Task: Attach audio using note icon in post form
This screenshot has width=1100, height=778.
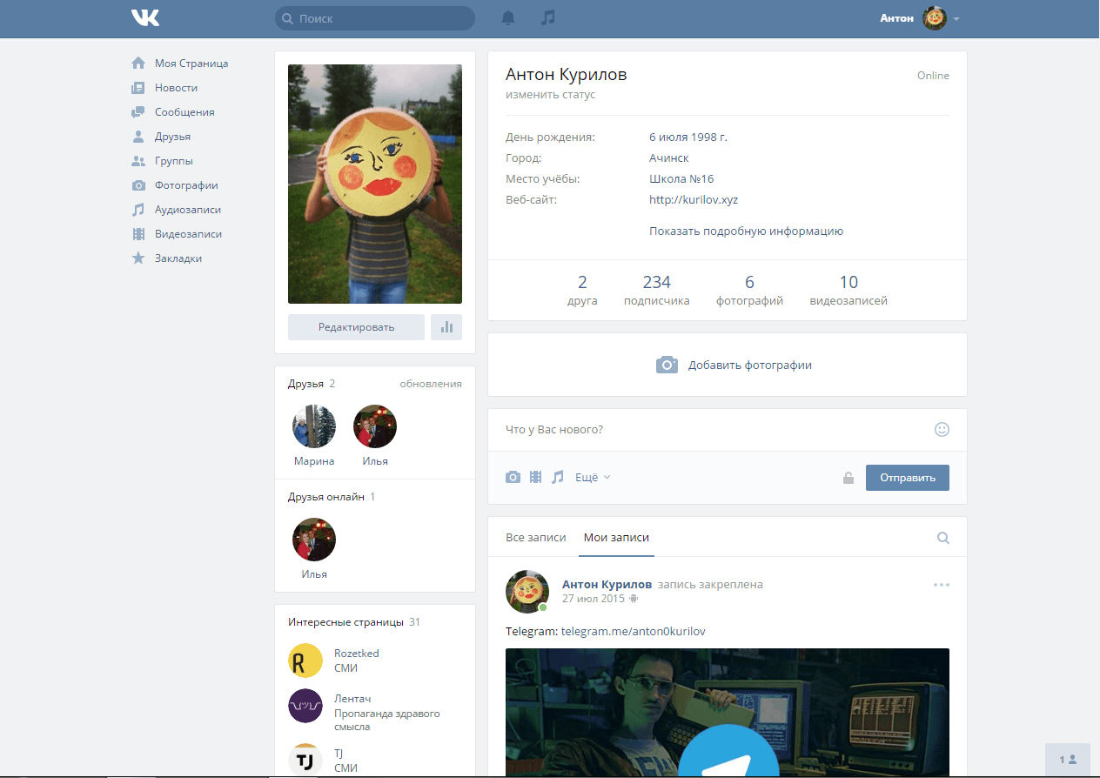Action: point(558,477)
